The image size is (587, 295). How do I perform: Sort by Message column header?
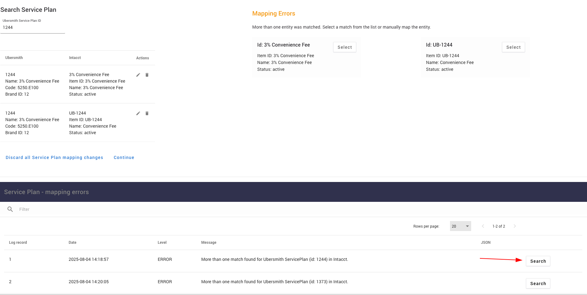[209, 243]
